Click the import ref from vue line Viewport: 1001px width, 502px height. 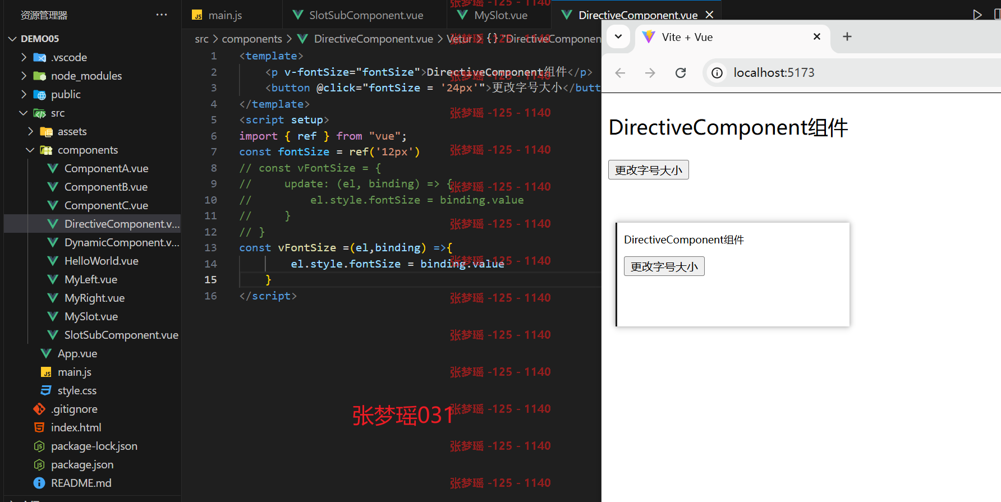pyautogui.click(x=323, y=136)
